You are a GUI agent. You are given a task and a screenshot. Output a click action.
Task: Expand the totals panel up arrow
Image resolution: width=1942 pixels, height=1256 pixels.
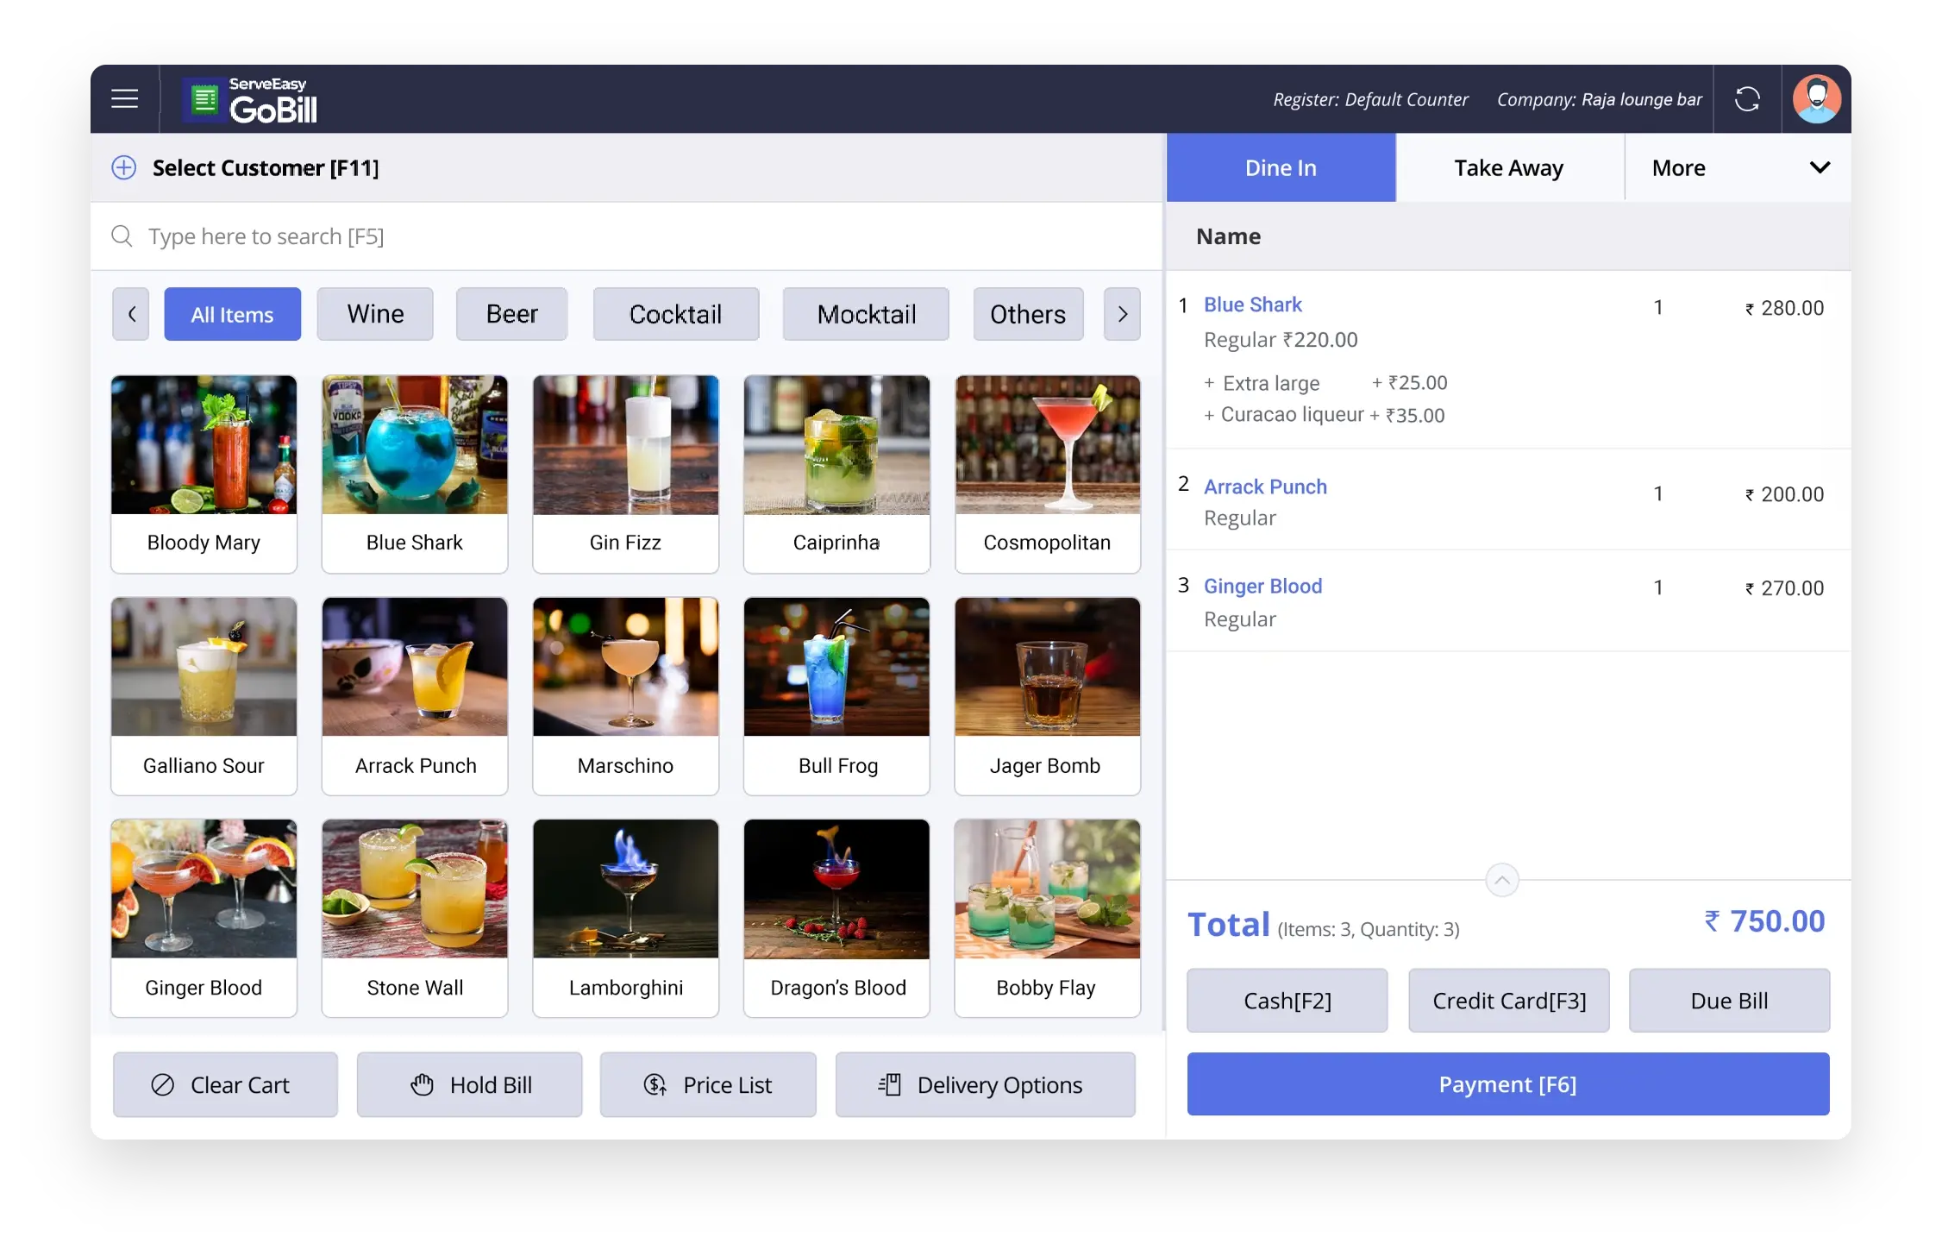click(1501, 880)
